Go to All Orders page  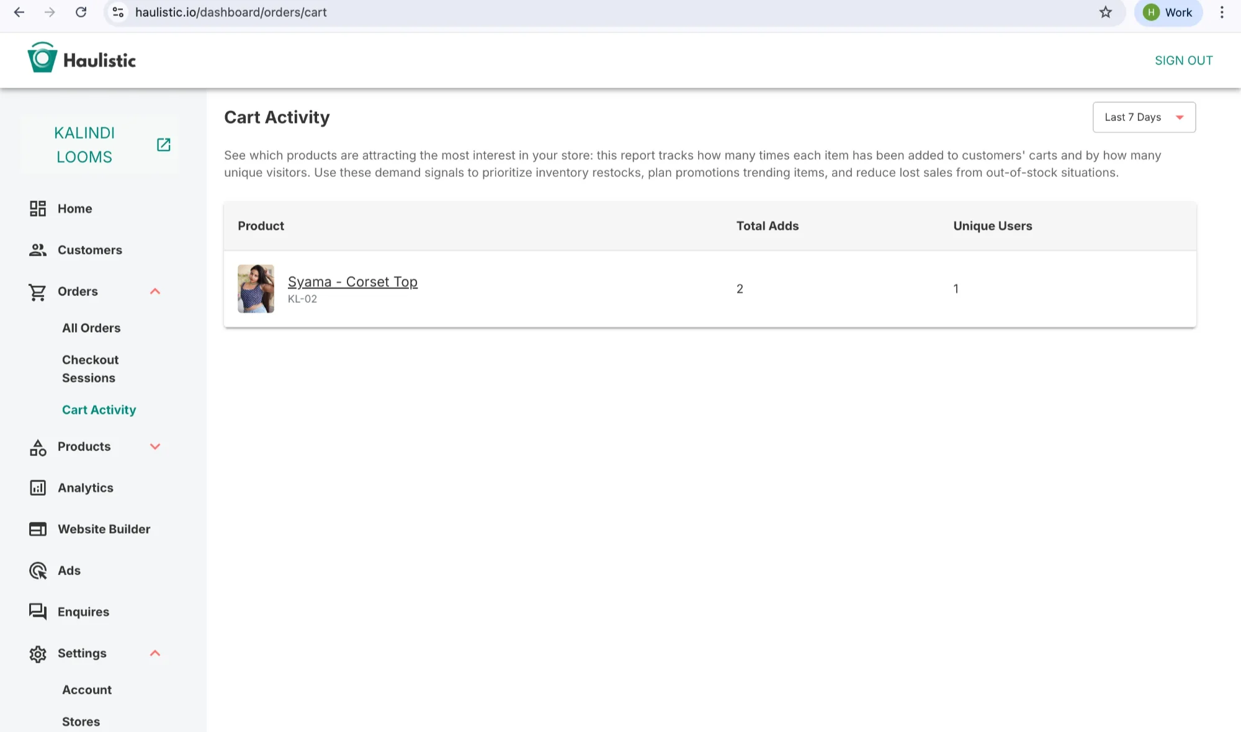(x=91, y=328)
